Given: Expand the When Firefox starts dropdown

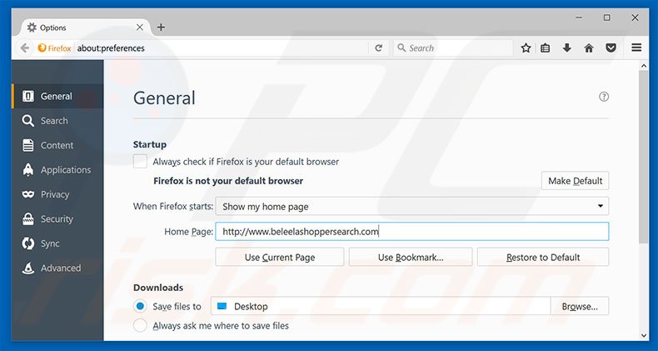Looking at the screenshot, I should pyautogui.click(x=411, y=206).
